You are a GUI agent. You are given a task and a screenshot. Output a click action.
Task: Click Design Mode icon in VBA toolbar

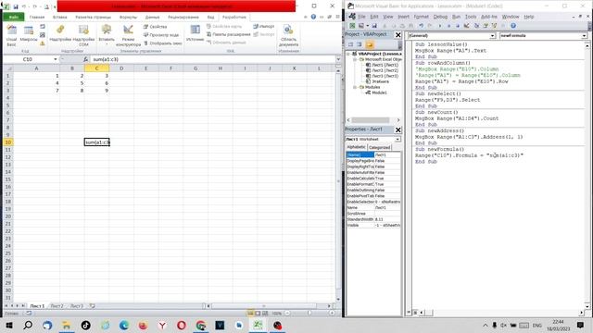(x=467, y=26)
